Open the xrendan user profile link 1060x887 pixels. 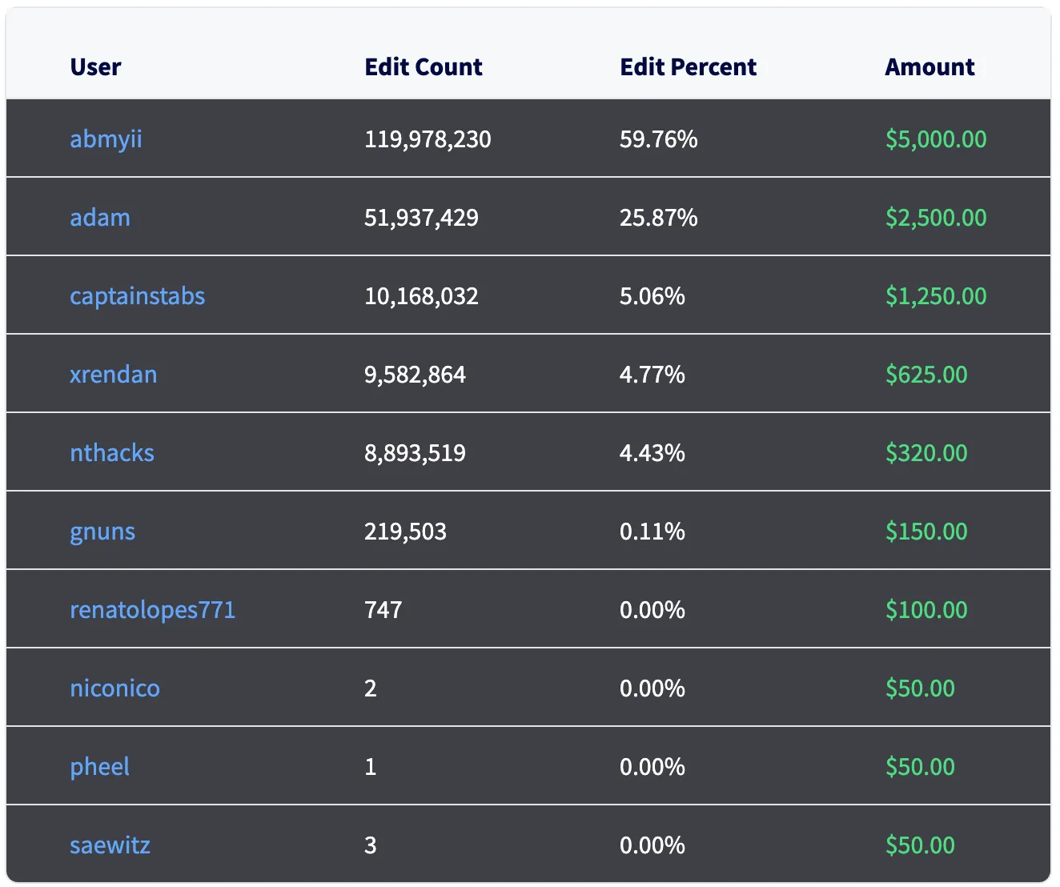(113, 374)
